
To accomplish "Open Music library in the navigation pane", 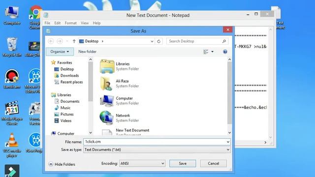I will click(63, 108).
